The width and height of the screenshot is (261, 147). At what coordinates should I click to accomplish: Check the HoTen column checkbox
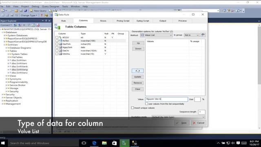[57, 41]
